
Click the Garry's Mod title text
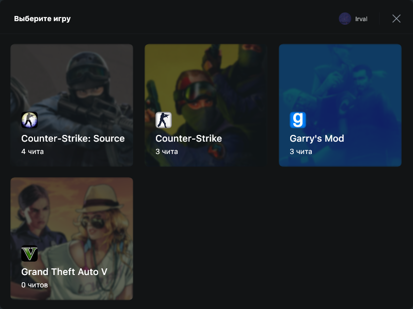click(317, 139)
